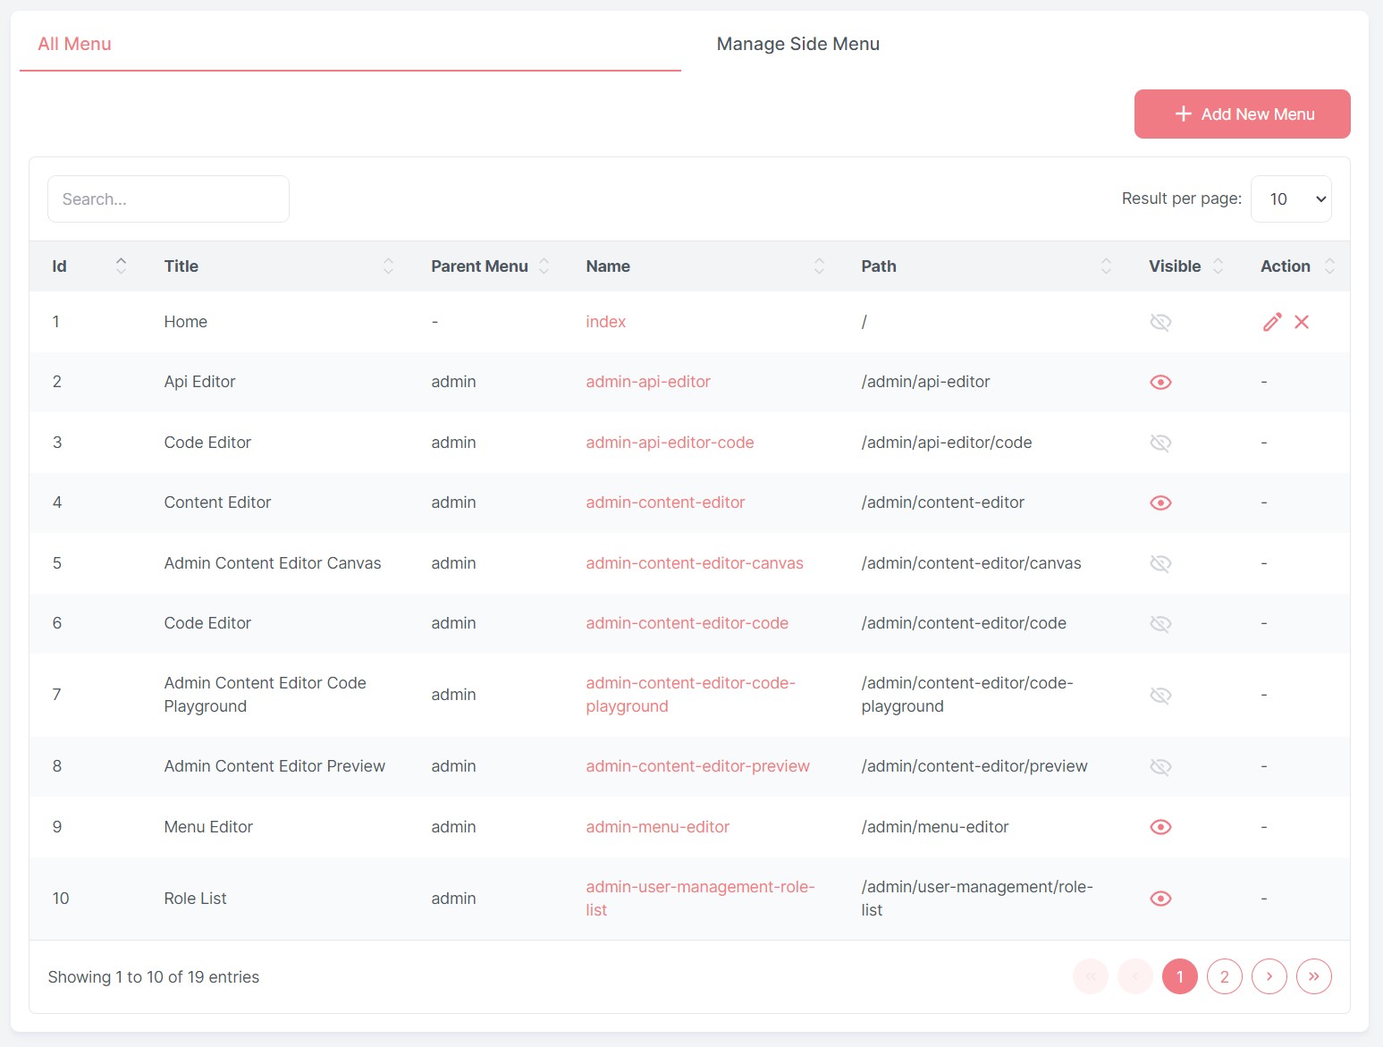The image size is (1383, 1047).
Task: Toggle visibility for admin-content-editor-code row
Action: tap(1160, 623)
